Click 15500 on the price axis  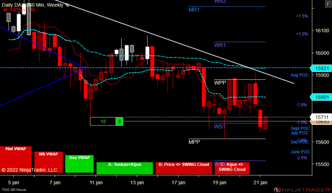[322, 164]
